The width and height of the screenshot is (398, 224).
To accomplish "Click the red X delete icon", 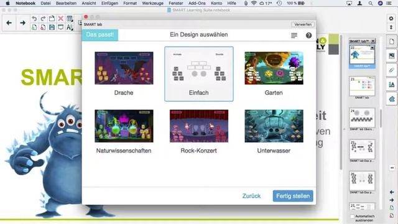I will (x=61, y=19).
